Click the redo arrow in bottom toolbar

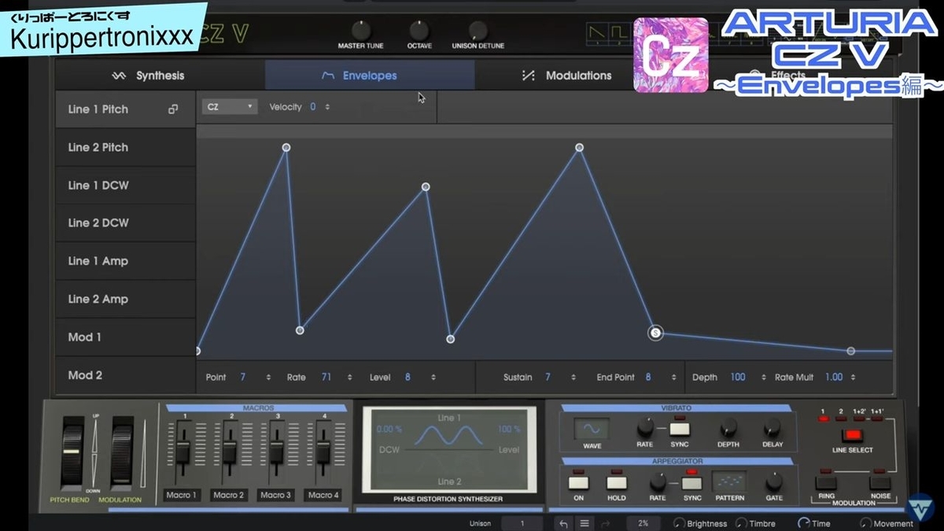pyautogui.click(x=605, y=523)
